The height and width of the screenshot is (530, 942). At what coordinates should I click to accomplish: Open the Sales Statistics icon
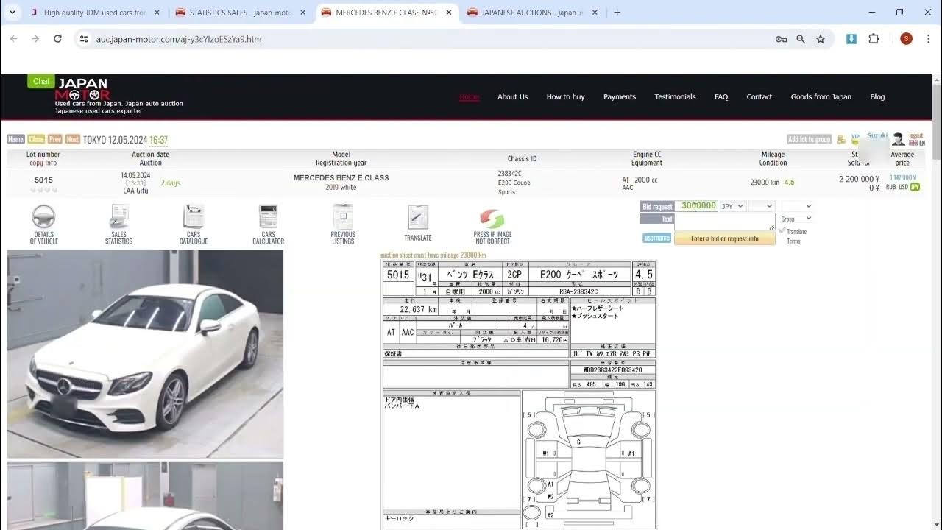click(x=118, y=217)
